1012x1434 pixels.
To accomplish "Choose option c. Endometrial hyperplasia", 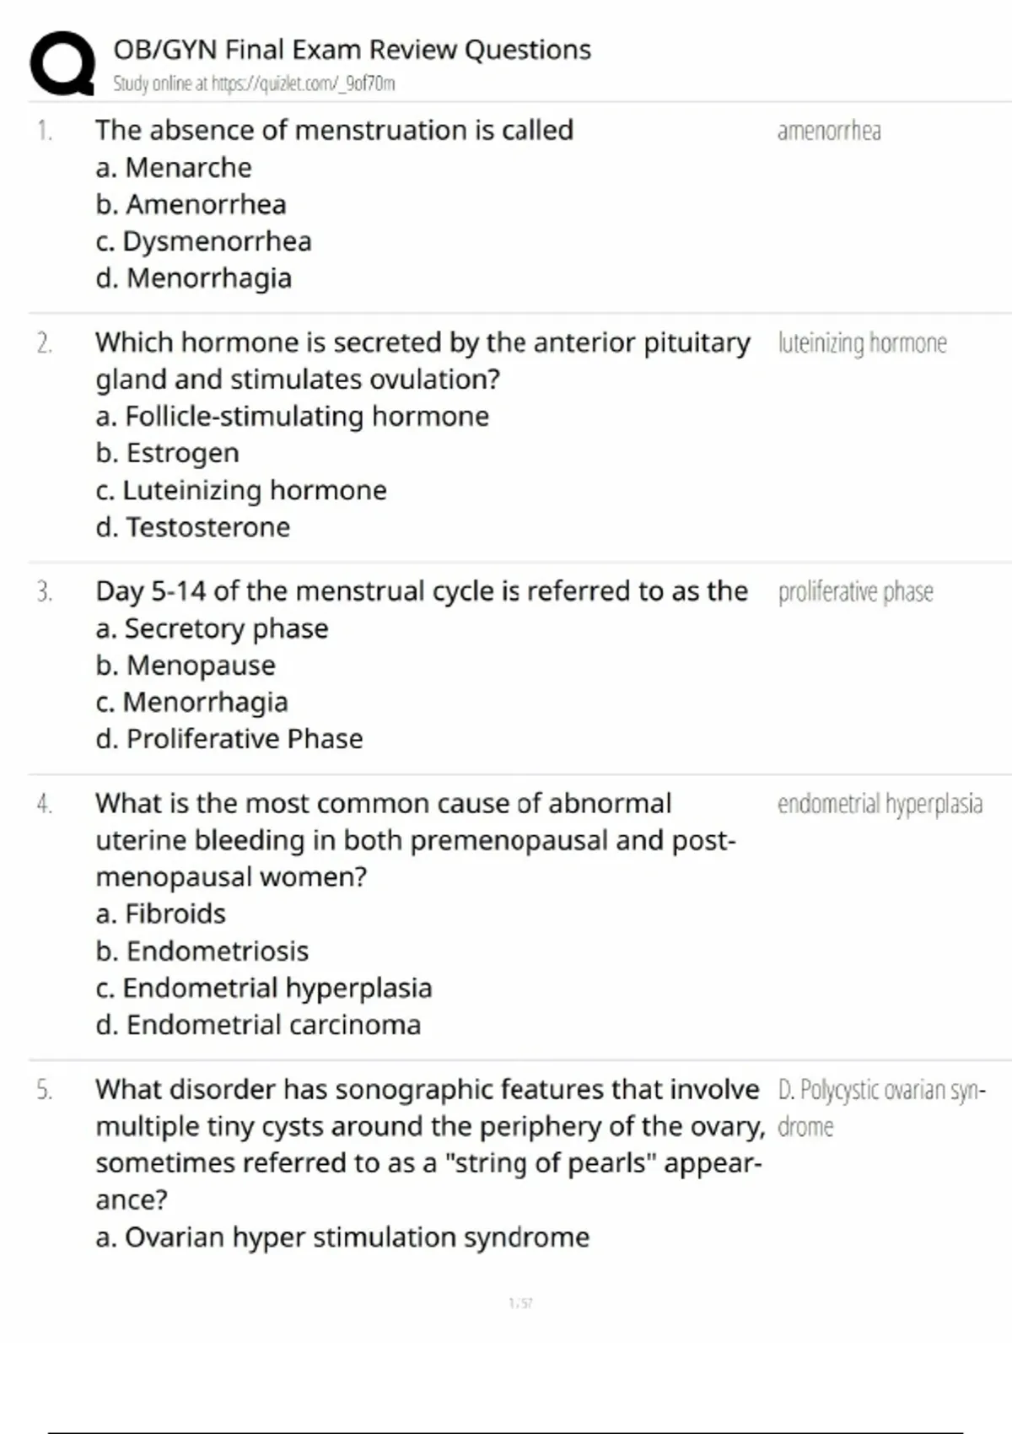I will (264, 988).
